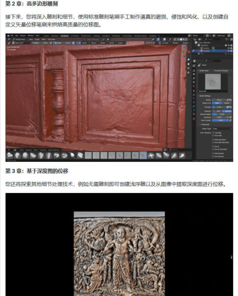238x296 pixels.
Task: Switch to the Sculpting workspace tab
Action: click(65, 36)
